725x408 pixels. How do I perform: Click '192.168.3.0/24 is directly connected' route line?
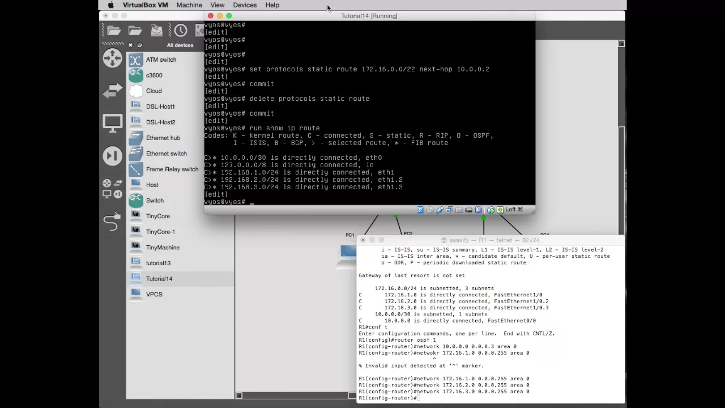(303, 187)
